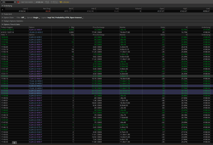Viewport: 213px width, 145px height.
Task: Collapse the Options Time & Sales section
Action: tap(2, 25)
